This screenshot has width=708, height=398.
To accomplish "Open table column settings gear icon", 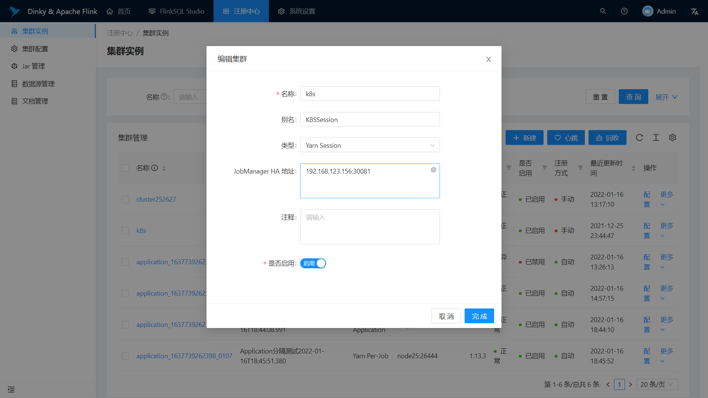I will coord(673,137).
